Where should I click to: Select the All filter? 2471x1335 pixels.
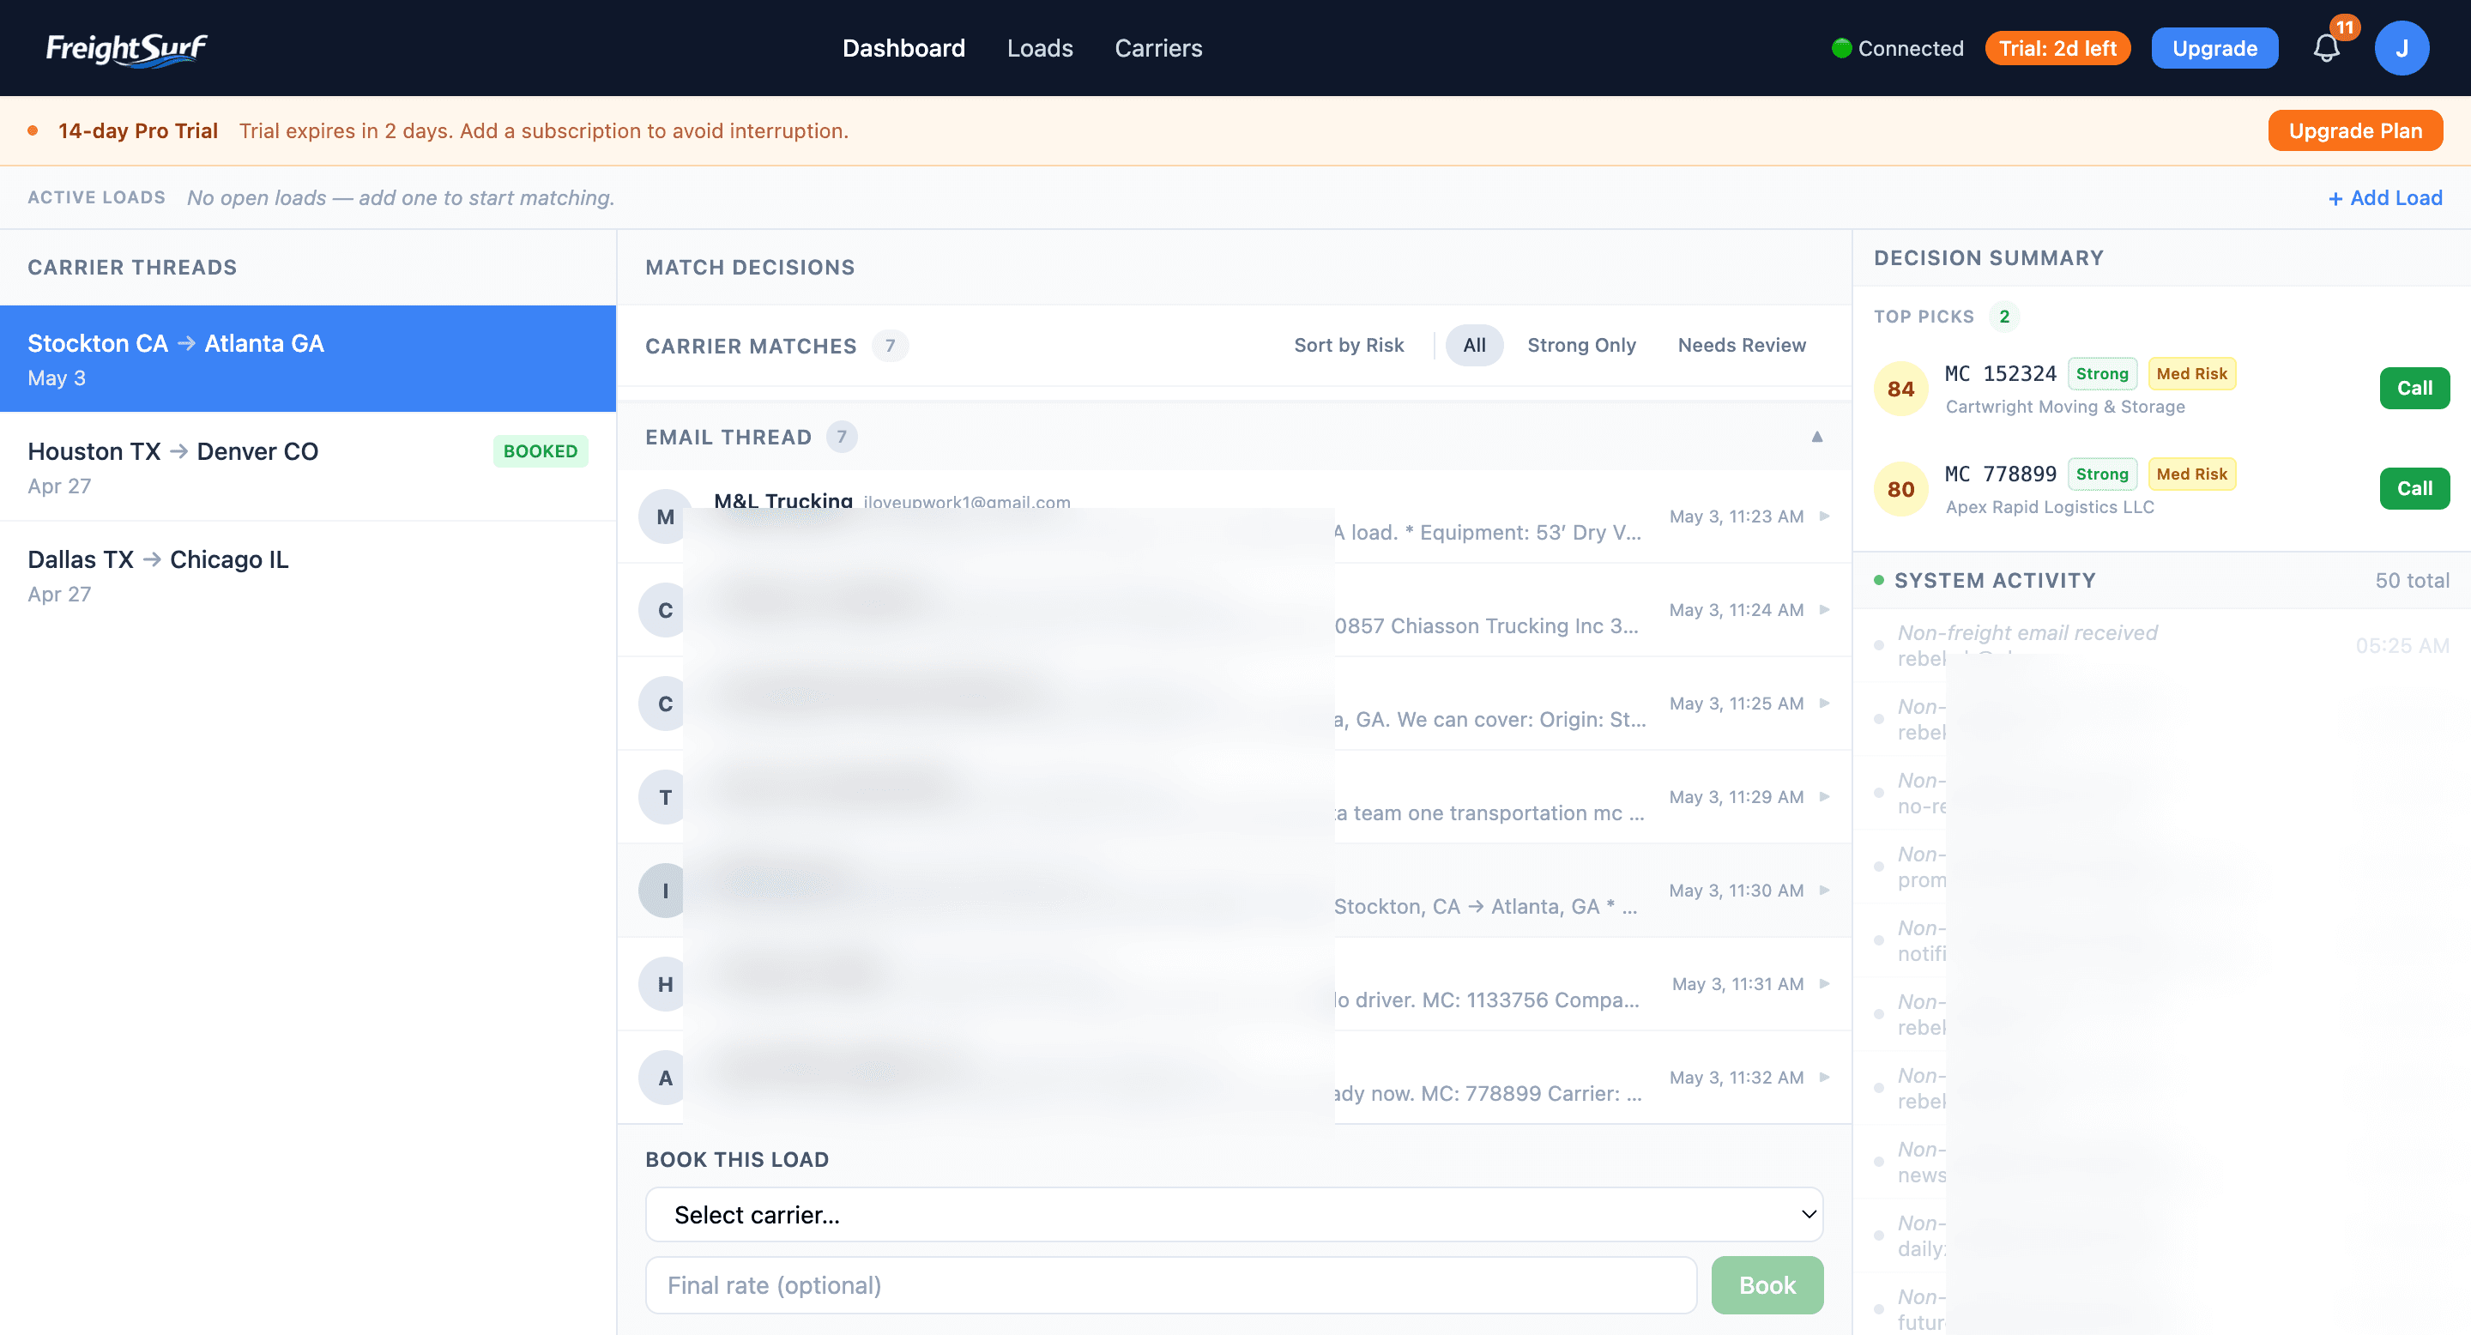(1474, 345)
